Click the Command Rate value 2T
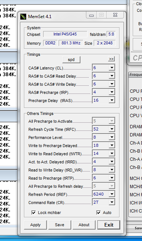This screenshot has width=142, height=241. click(x=96, y=202)
